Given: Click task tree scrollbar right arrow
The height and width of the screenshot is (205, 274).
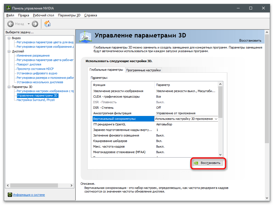Looking at the screenshot, I should [x=72, y=185].
